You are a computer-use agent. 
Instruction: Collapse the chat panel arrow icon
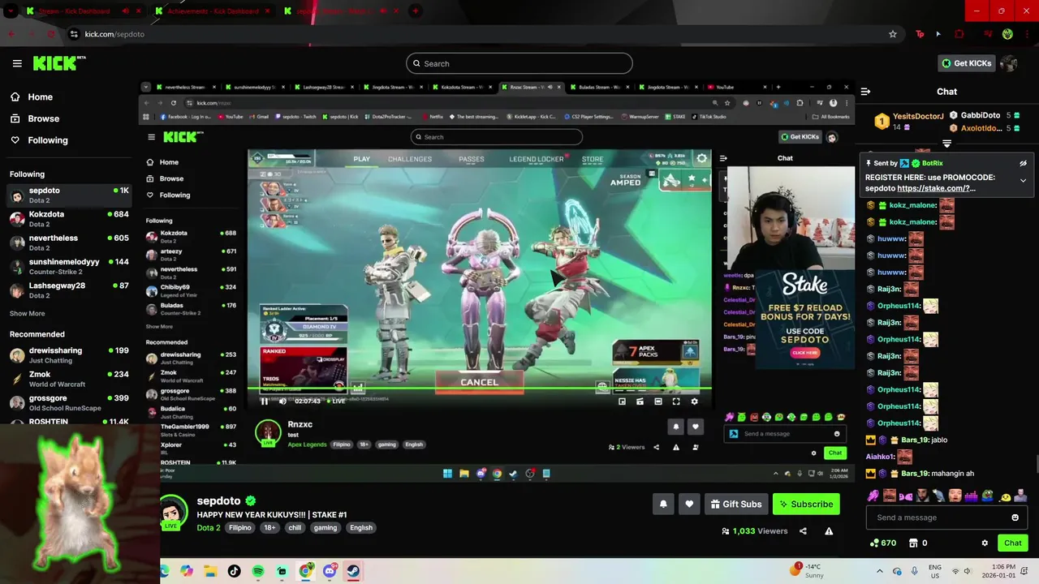(x=865, y=92)
